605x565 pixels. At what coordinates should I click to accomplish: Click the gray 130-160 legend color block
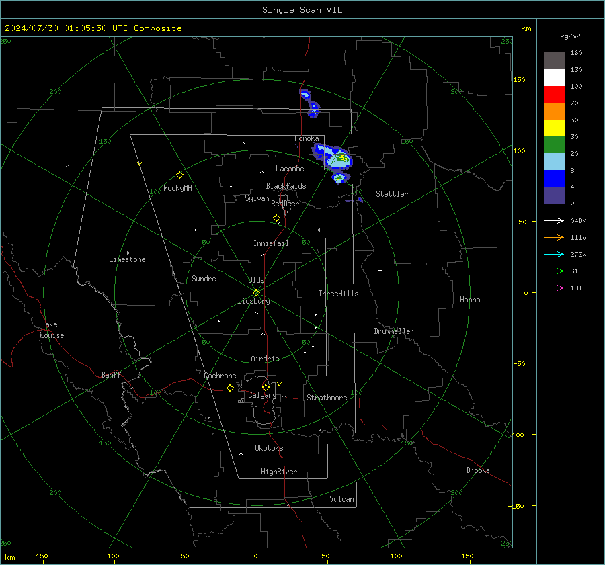point(554,61)
